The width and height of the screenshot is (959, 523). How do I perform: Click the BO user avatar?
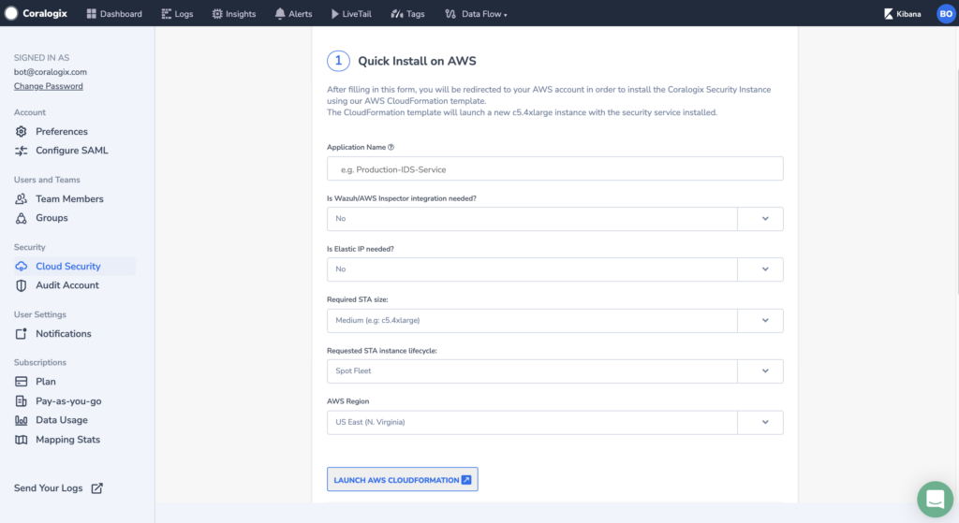(946, 13)
